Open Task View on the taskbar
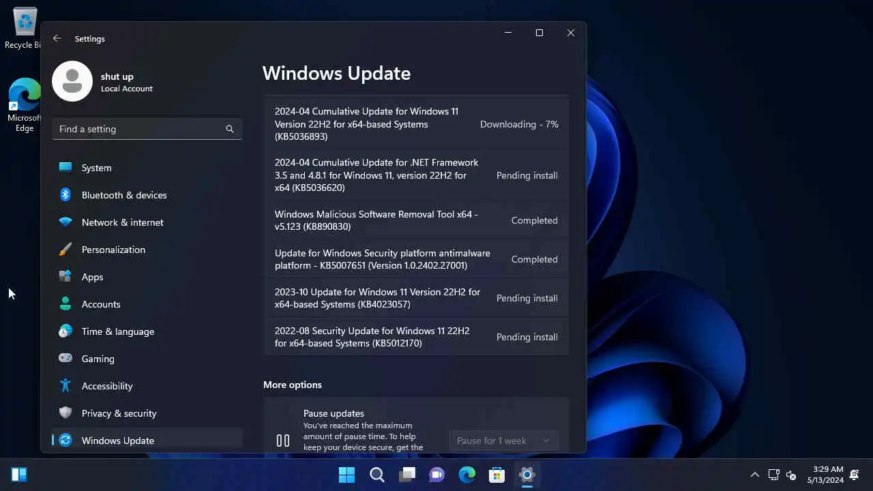This screenshot has height=491, width=873. click(x=407, y=475)
